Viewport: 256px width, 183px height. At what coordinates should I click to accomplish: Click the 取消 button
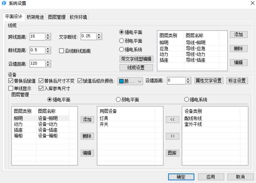pyautogui.click(x=240, y=177)
